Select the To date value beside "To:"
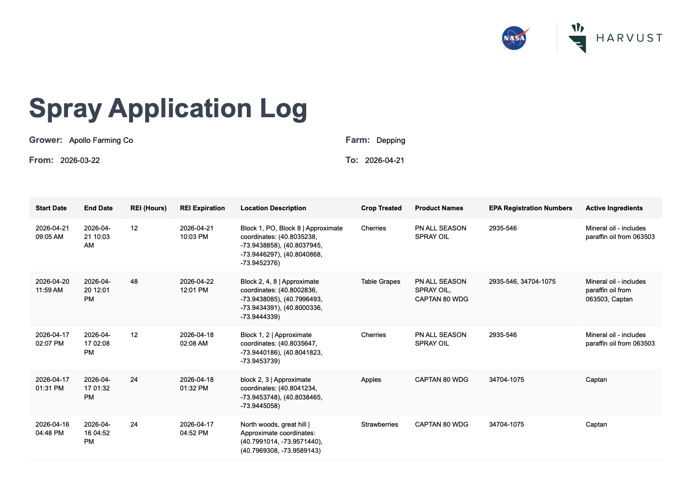686x481 pixels. point(385,161)
